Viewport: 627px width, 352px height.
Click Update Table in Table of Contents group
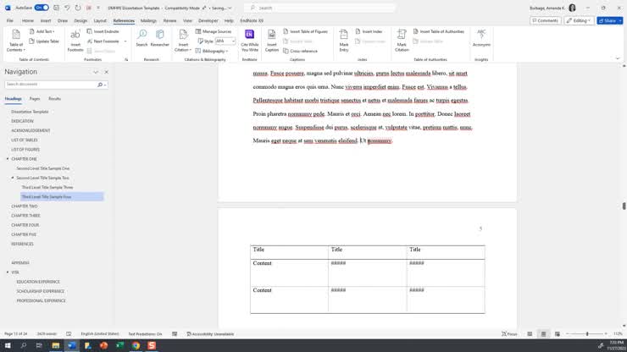coord(44,41)
